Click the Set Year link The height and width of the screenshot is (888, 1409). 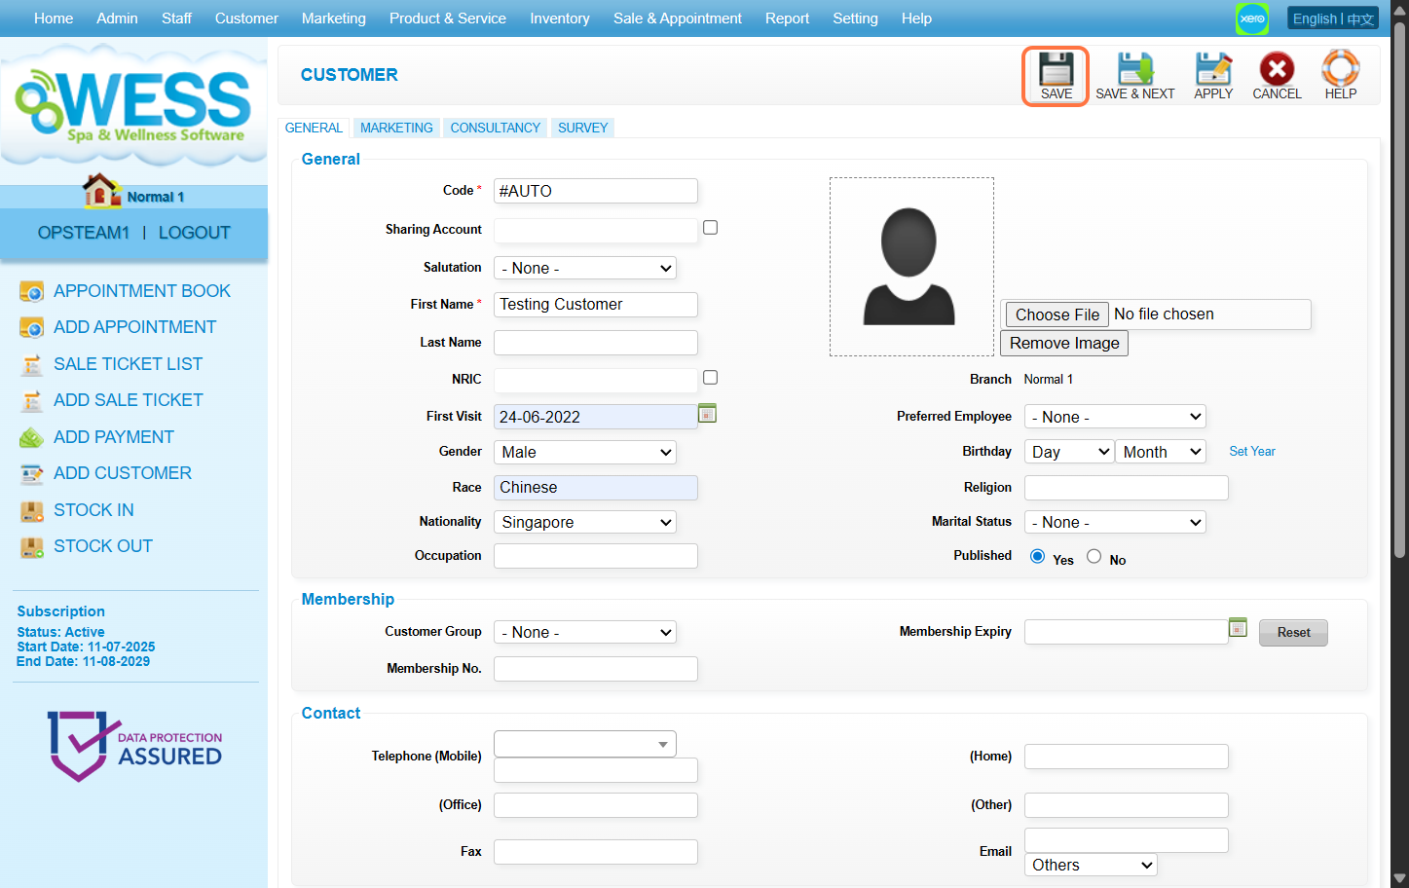click(1251, 452)
